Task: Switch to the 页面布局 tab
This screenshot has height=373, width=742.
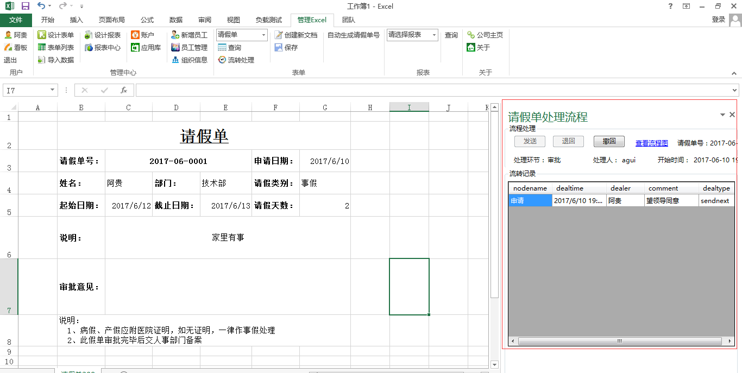Action: click(x=112, y=20)
